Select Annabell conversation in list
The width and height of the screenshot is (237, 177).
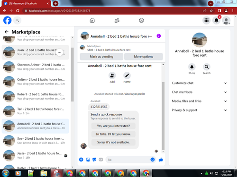(x=35, y=126)
